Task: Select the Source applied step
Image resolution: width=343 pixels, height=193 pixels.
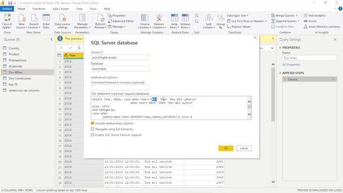Action: pos(310,79)
